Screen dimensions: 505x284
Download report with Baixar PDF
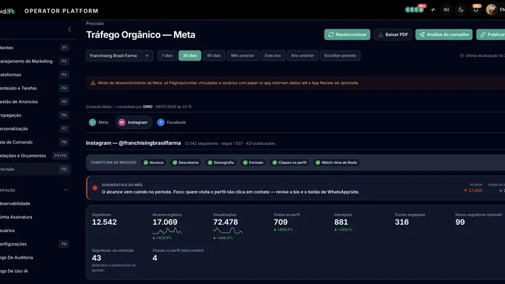(393, 35)
